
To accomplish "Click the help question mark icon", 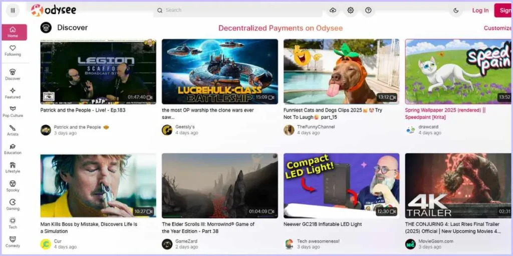I will [368, 10].
